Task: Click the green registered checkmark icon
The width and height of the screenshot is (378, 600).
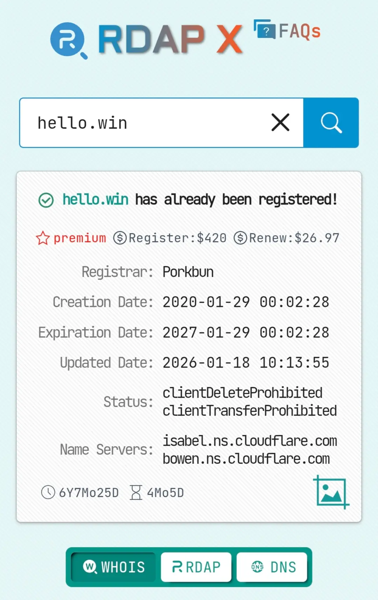Action: [x=46, y=200]
